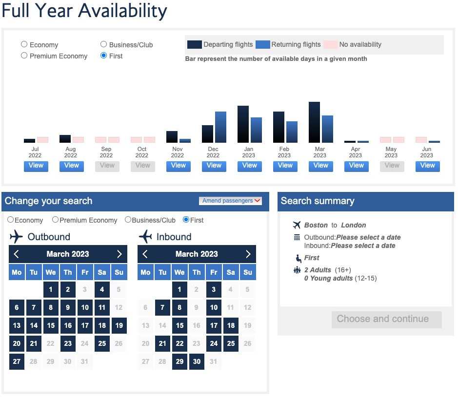458x397 pixels.
Task: Click the Outbound airplane icon
Action: (x=16, y=237)
